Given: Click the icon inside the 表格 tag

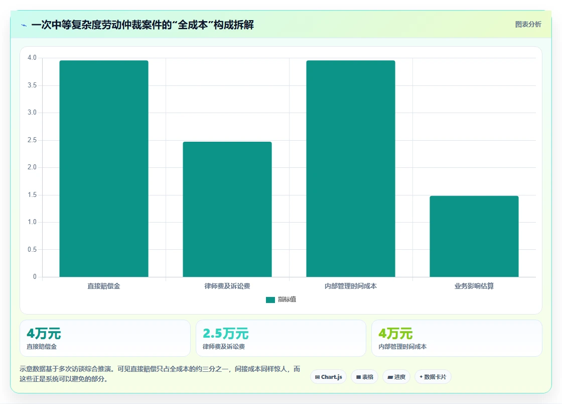Looking at the screenshot, I should point(358,377).
